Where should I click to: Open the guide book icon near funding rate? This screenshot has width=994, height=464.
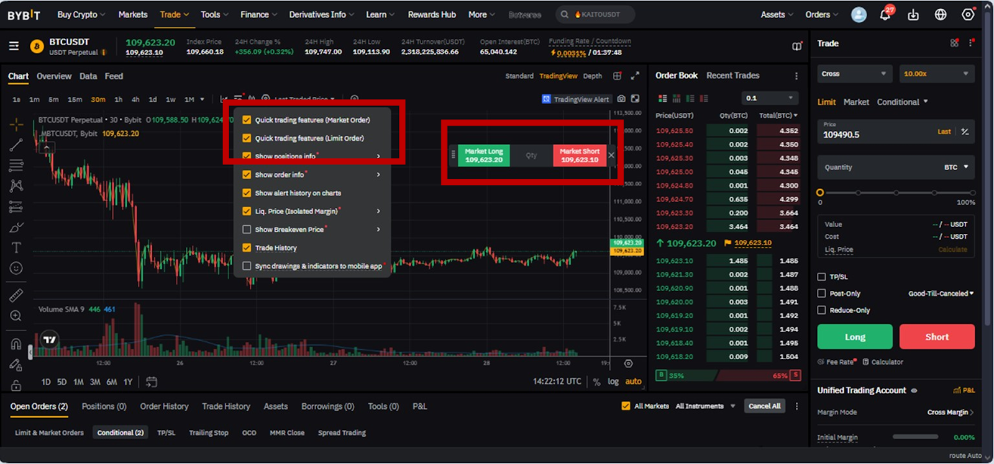[x=797, y=46]
